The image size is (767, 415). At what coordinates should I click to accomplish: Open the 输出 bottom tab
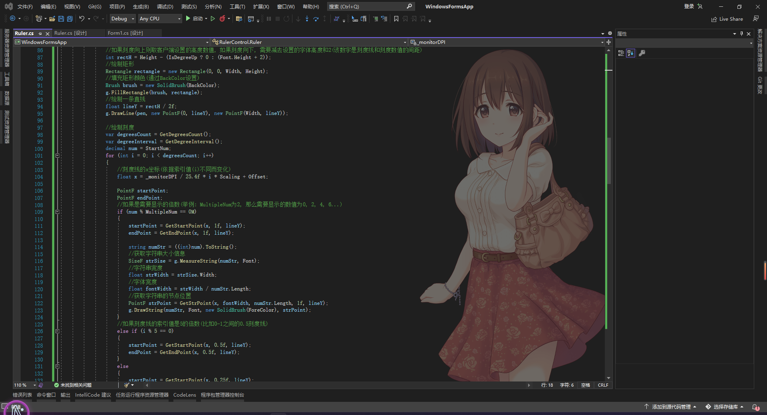click(66, 395)
